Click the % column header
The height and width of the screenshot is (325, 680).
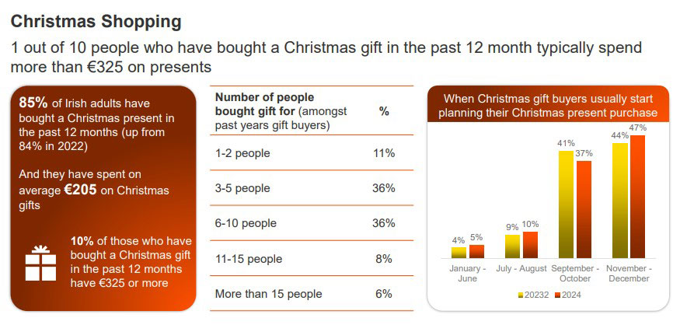pos(383,111)
